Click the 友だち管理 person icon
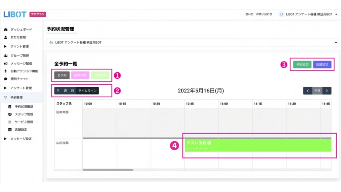 pos(6,37)
